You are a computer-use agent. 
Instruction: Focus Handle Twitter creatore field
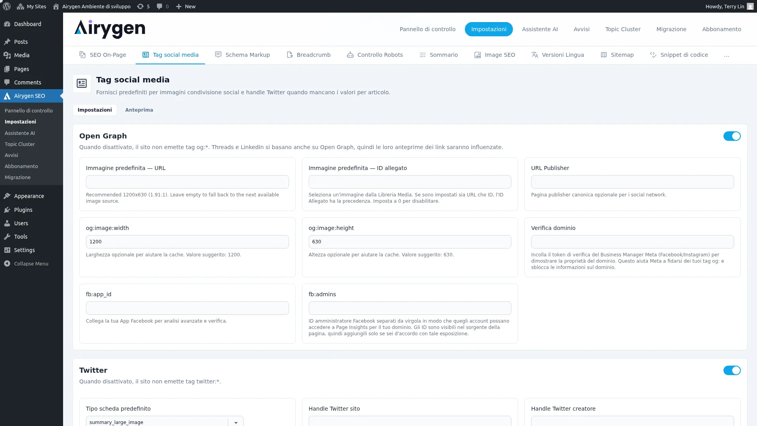632,421
